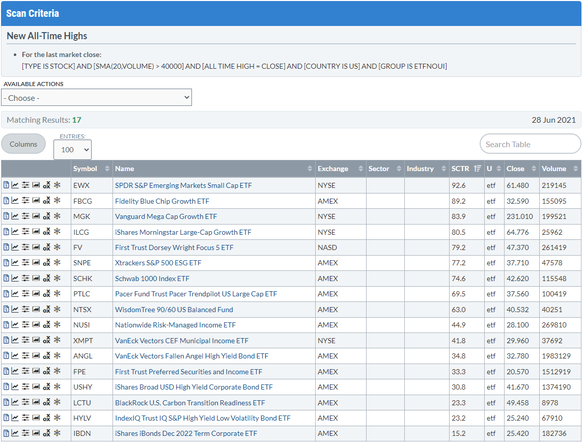The image size is (583, 443).
Task: Sort table by Industry column arrows
Action: [x=443, y=169]
